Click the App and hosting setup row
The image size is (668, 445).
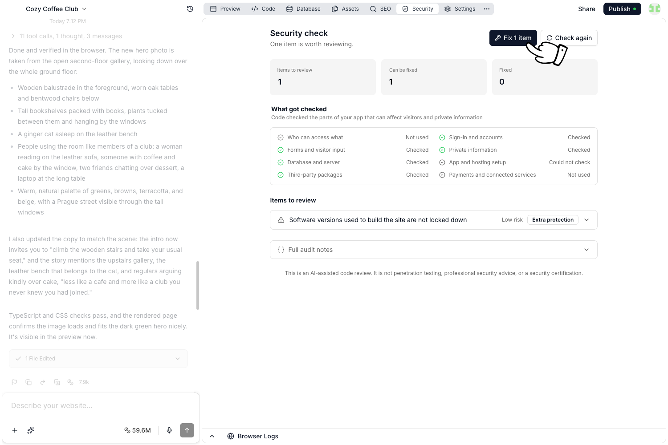pyautogui.click(x=515, y=162)
